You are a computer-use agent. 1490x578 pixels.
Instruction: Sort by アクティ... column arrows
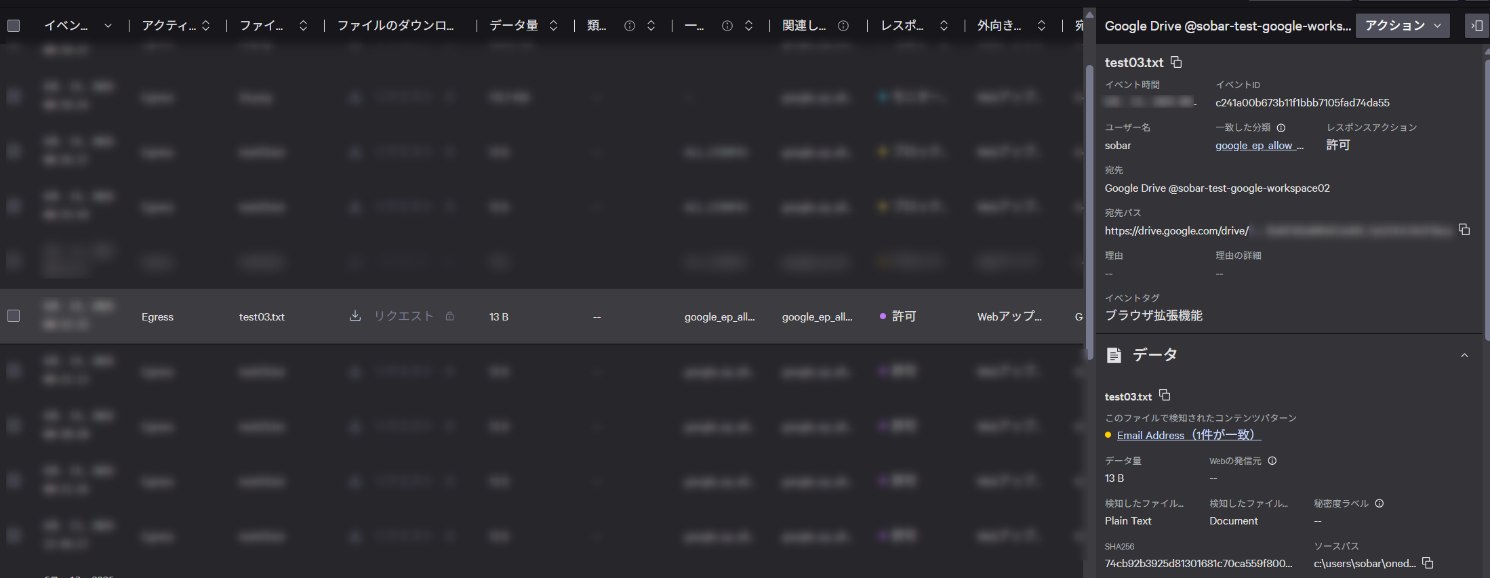tap(206, 26)
